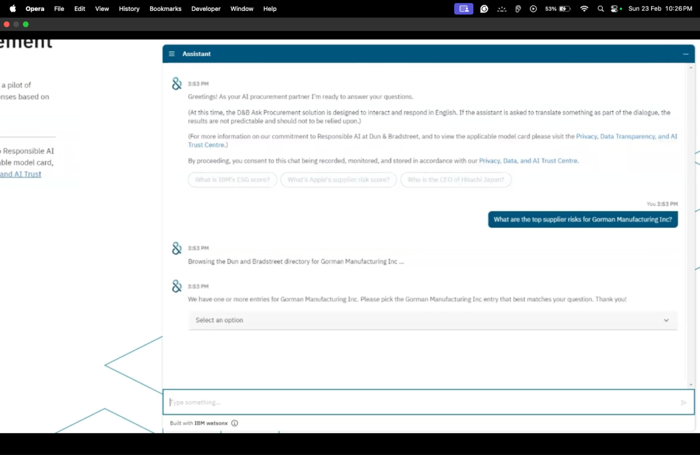Open the History menu

coord(129,8)
